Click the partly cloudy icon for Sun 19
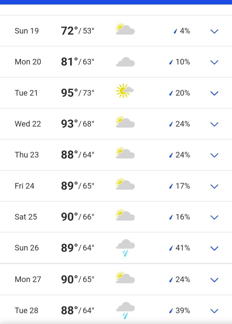 tap(125, 29)
